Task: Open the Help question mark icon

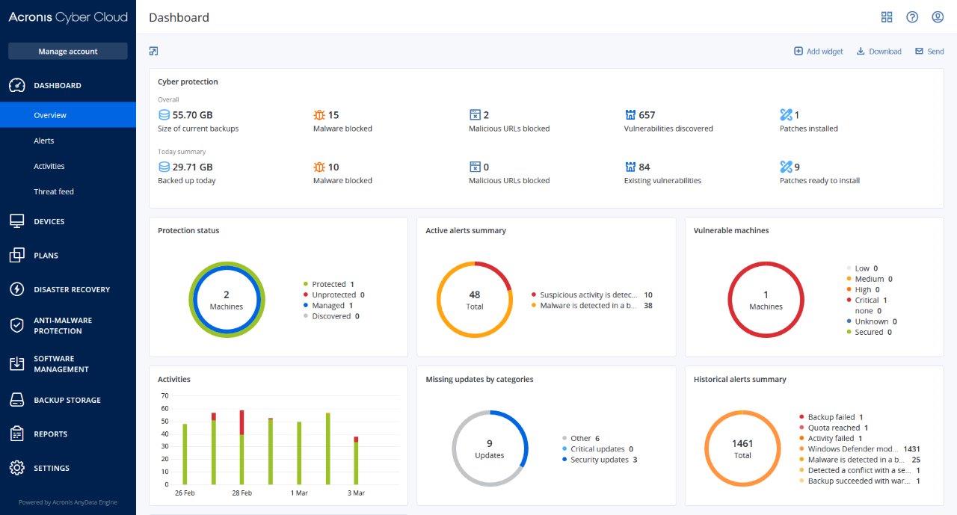Action: [912, 16]
